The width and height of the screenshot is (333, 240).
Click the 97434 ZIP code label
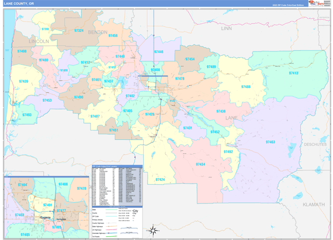click(201, 164)
